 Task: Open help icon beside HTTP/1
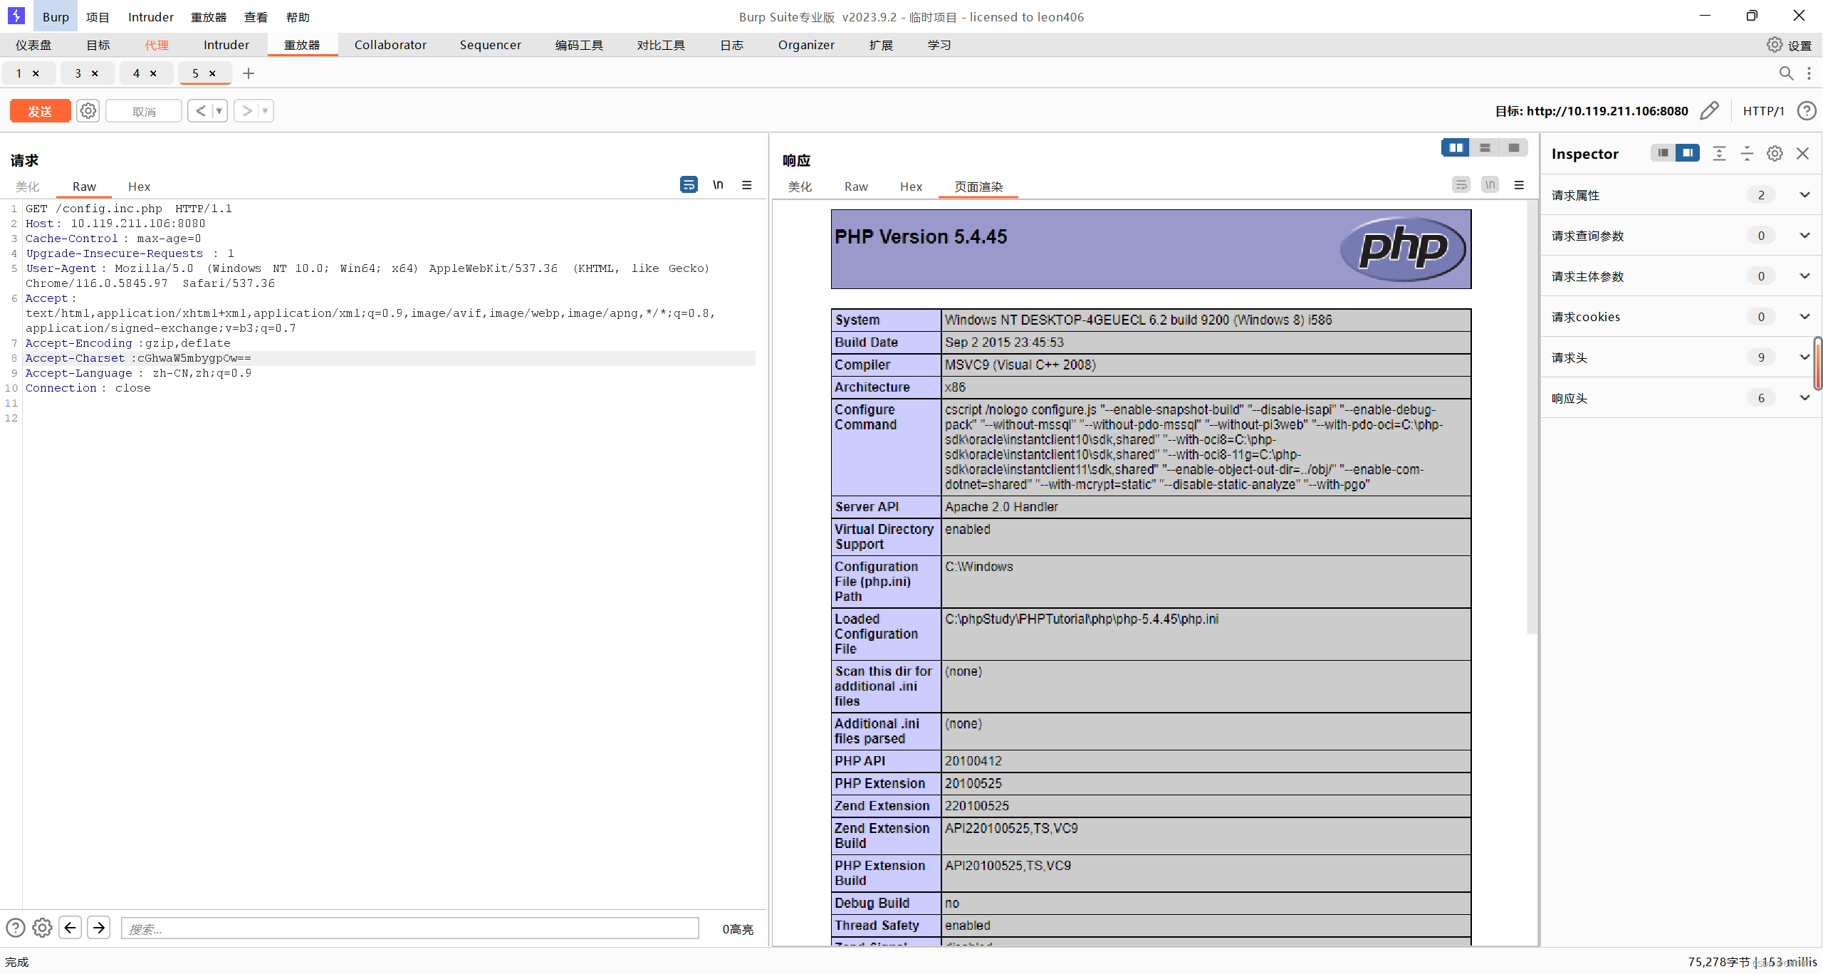tap(1807, 110)
